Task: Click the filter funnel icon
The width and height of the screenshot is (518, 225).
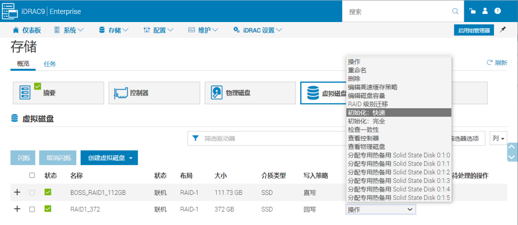Action: click(x=196, y=138)
